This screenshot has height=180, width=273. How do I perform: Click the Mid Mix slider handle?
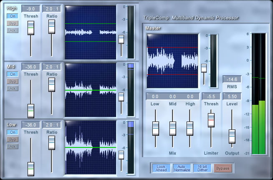pos(173,129)
